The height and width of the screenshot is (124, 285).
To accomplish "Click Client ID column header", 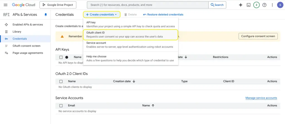I will click(x=229, y=81).
